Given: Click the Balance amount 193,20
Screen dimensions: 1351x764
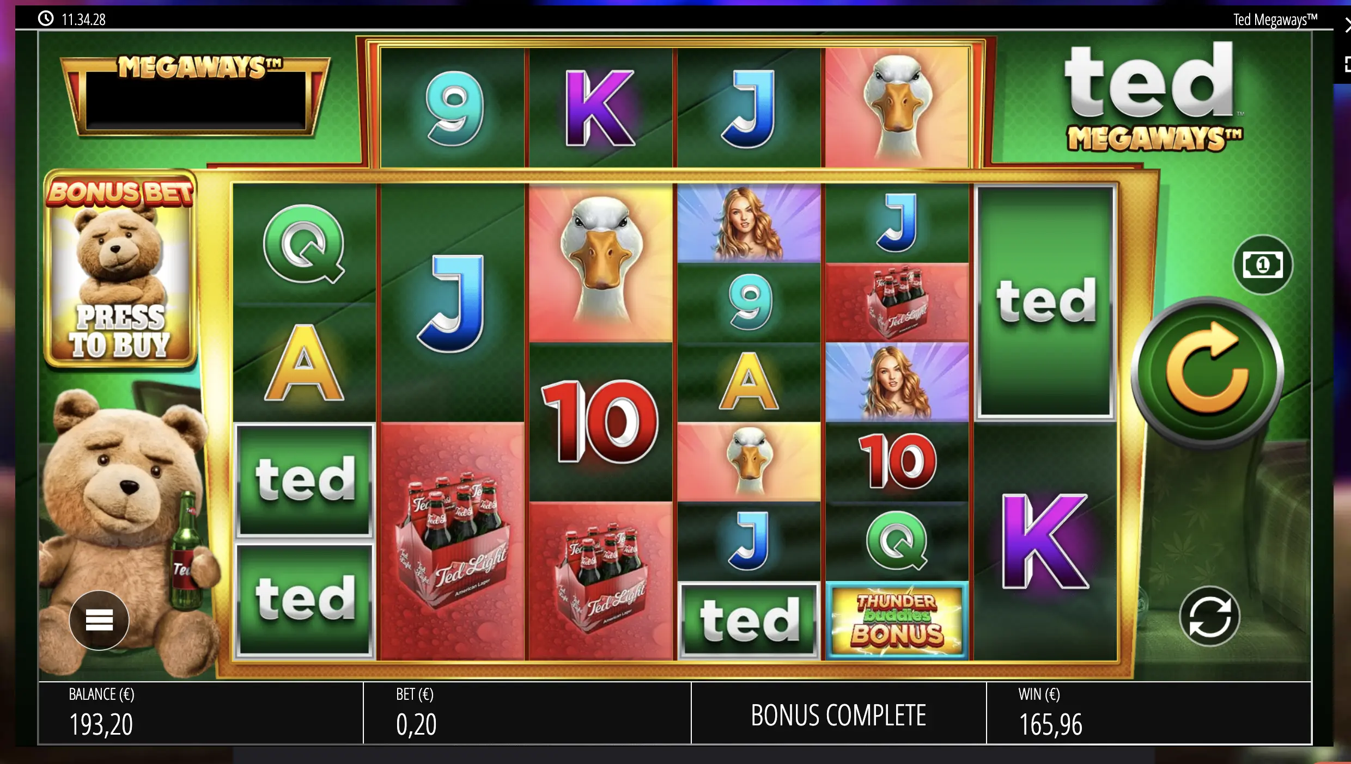Looking at the screenshot, I should point(101,725).
